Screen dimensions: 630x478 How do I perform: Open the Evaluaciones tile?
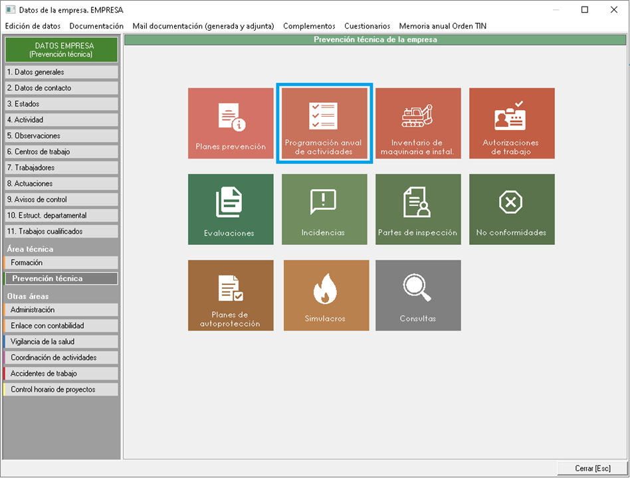(231, 209)
